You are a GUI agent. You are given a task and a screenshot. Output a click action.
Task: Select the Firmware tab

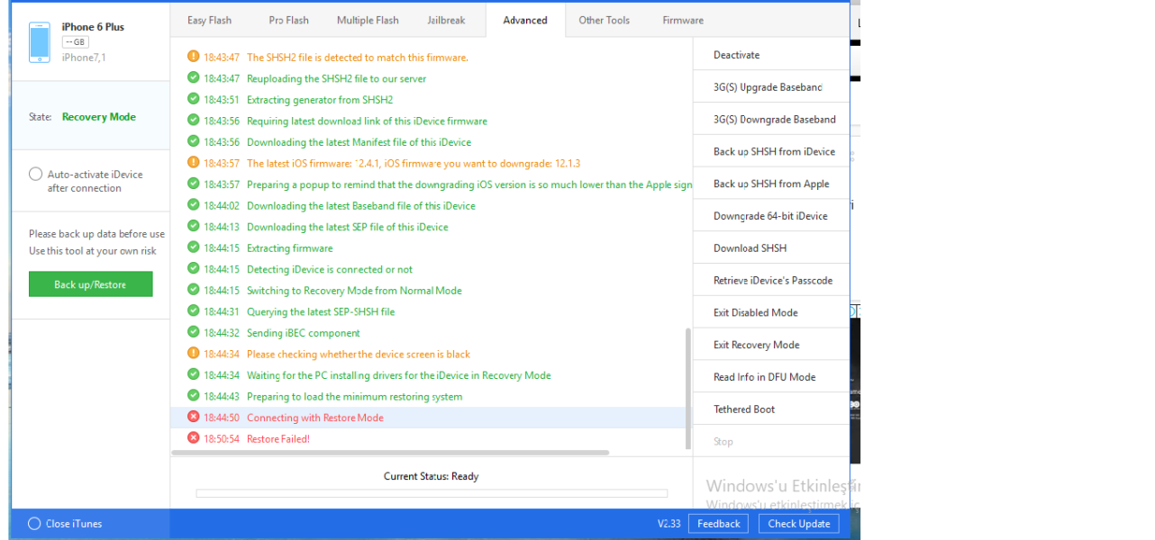pyautogui.click(x=683, y=20)
